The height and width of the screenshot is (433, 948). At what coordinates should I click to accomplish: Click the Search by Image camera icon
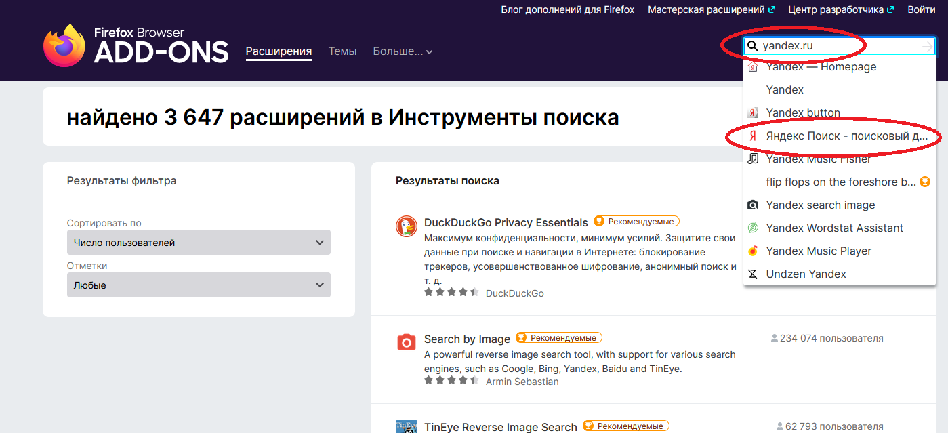406,342
